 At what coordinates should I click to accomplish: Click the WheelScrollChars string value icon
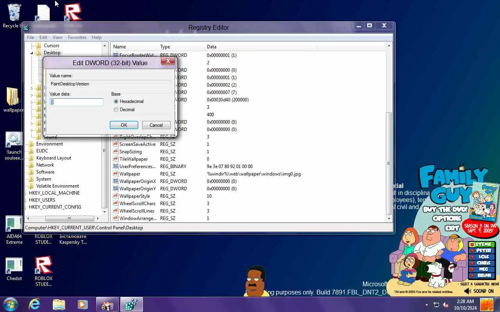coord(115,203)
